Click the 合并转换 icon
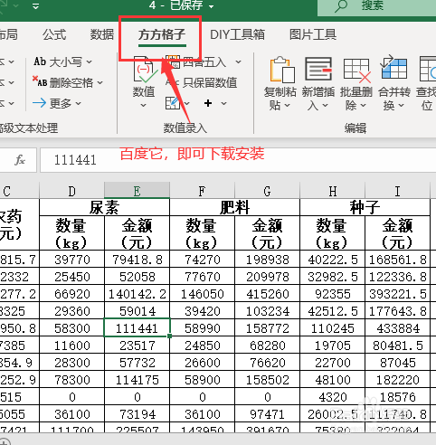 393,67
